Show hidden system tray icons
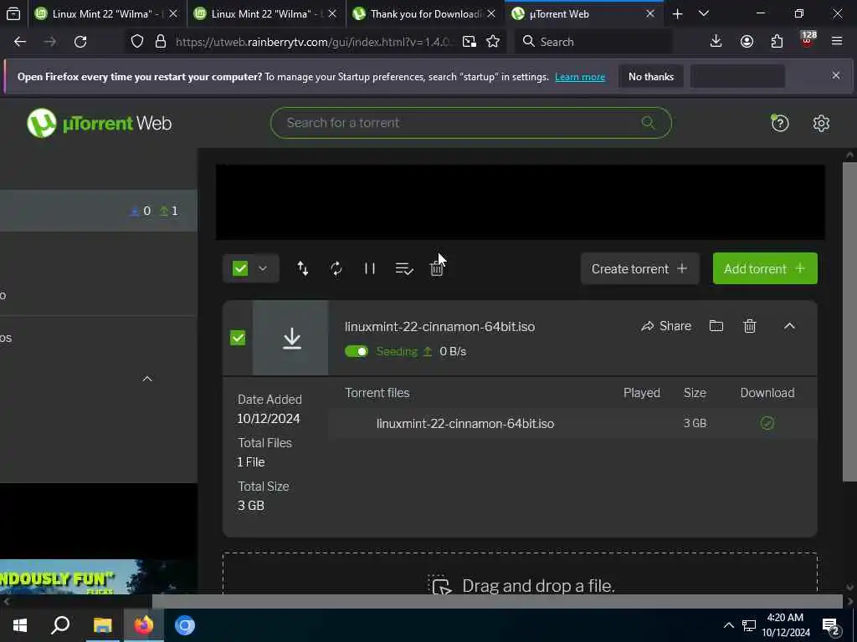 (x=729, y=625)
